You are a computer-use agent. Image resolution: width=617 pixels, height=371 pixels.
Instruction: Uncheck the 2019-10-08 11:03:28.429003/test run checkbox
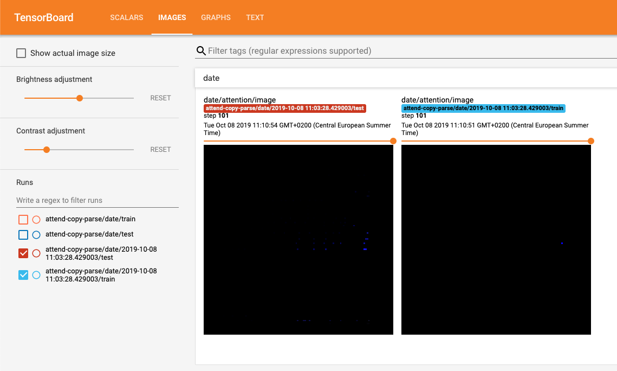click(x=23, y=253)
